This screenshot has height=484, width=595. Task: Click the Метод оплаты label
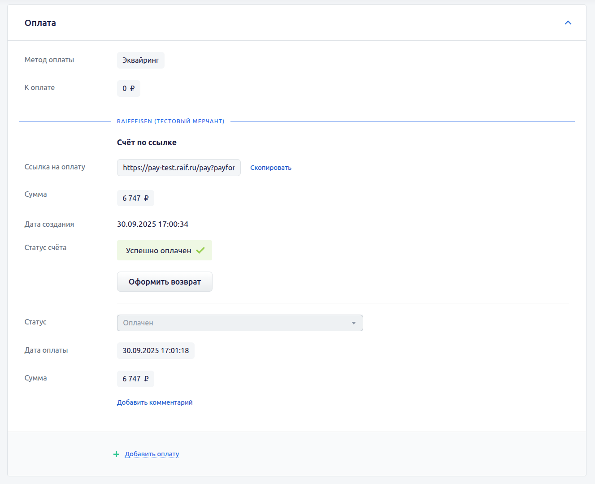[49, 60]
